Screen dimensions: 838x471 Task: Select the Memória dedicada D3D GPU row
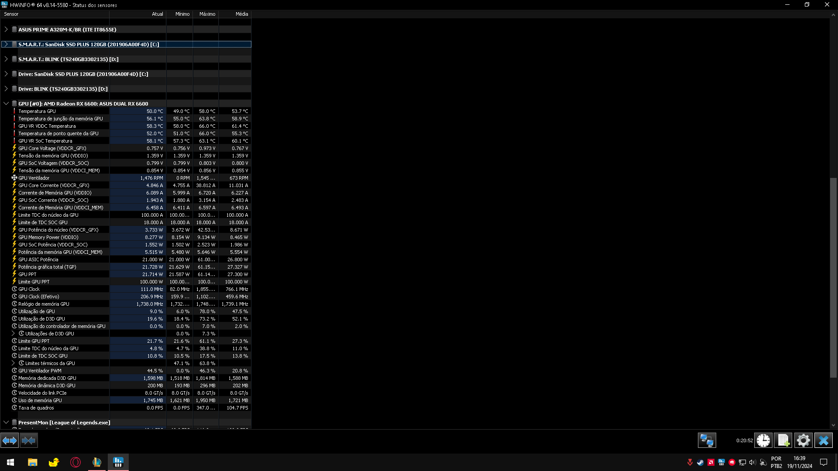click(47, 378)
